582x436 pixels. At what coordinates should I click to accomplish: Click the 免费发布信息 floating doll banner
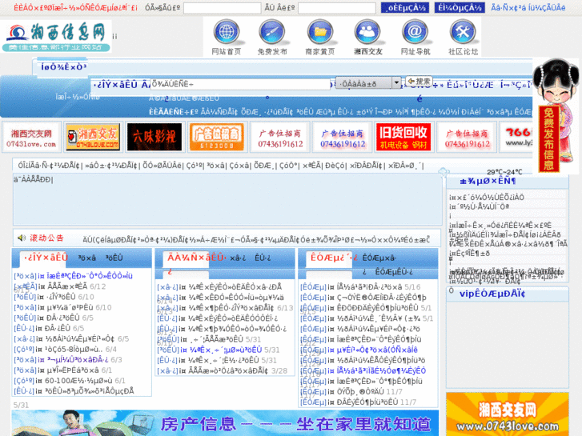pyautogui.click(x=555, y=116)
